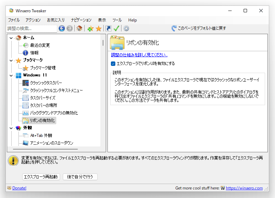Click the blue Back navigation arrow
This screenshot has width=275, height=198.
pos(62,28)
